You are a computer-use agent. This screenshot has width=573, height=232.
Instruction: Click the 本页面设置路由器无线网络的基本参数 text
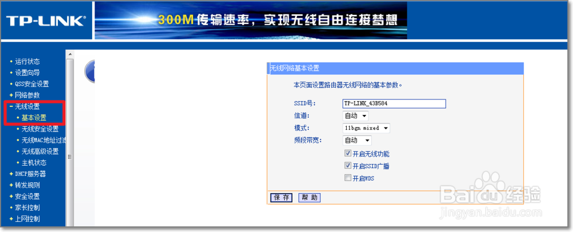(348, 85)
